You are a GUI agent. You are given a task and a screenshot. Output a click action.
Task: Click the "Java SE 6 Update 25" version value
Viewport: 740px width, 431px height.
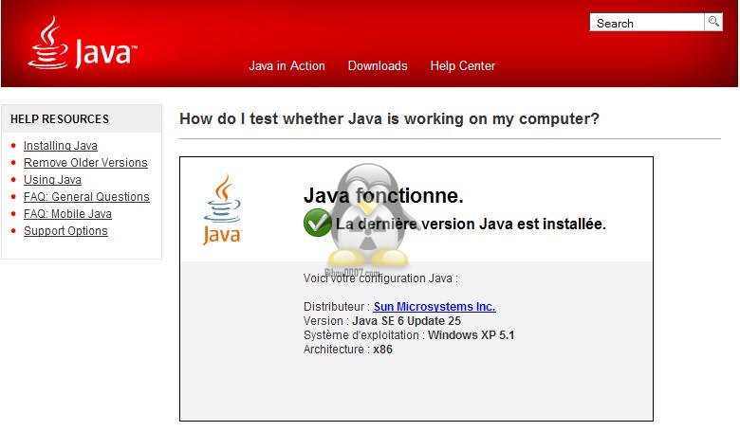click(x=406, y=321)
